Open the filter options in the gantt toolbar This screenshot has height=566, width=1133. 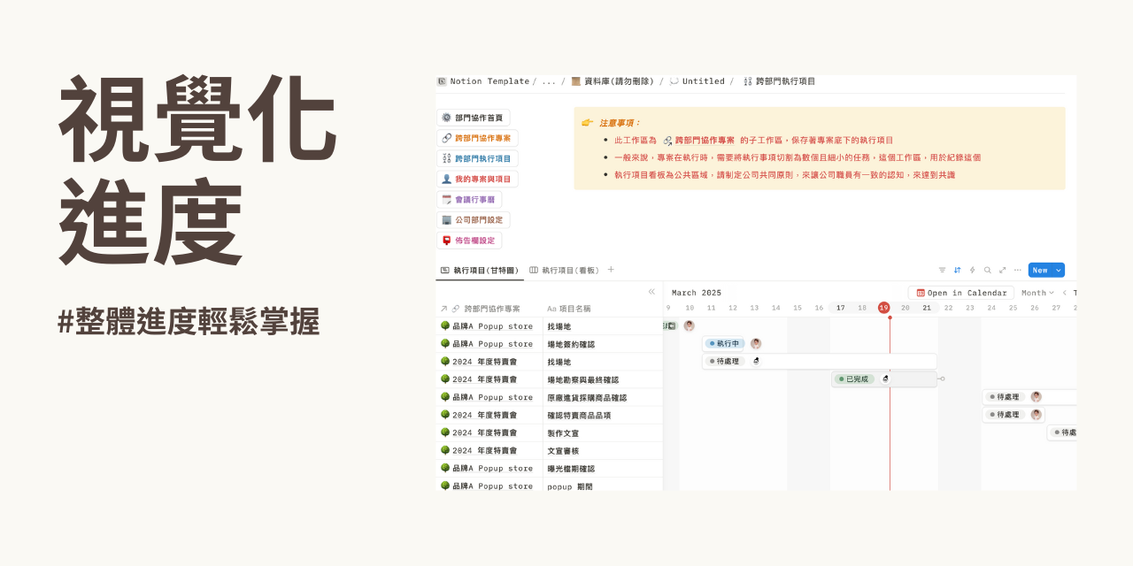pos(942,270)
